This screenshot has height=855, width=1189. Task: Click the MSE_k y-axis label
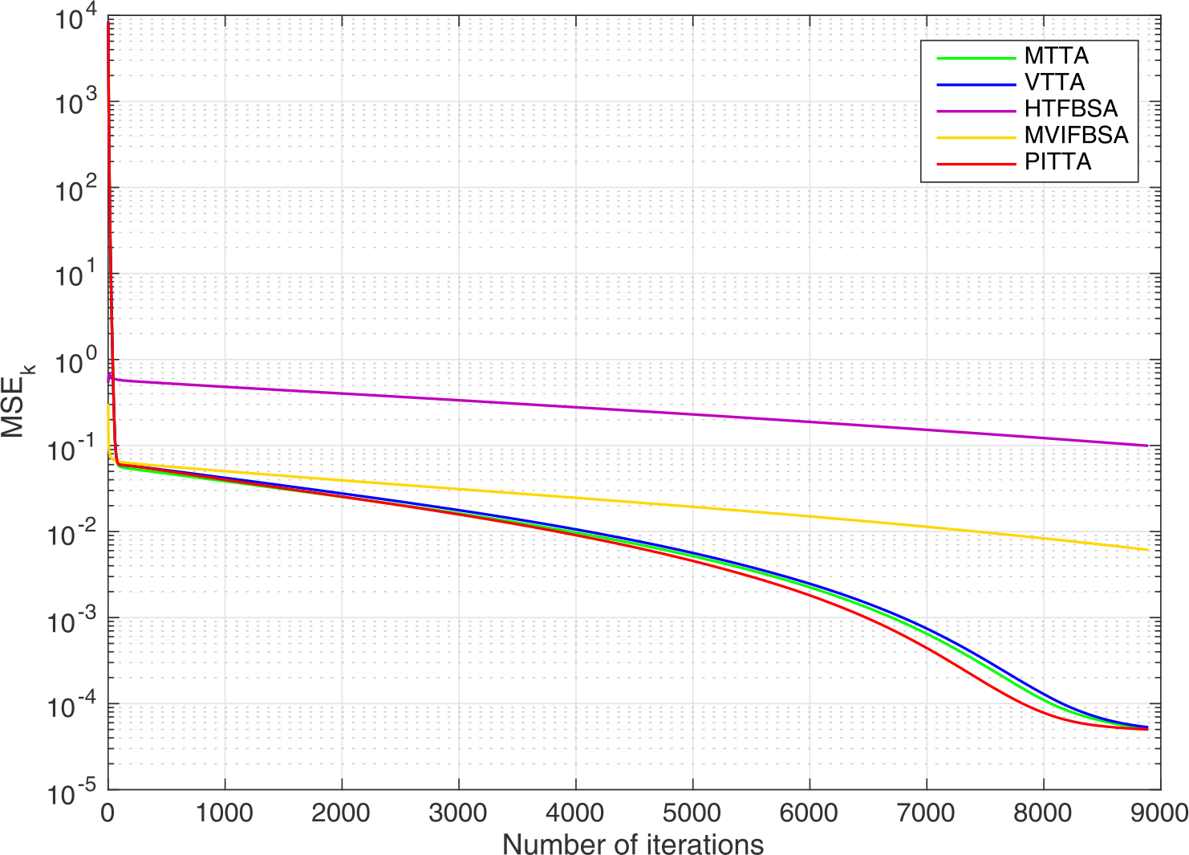[16, 400]
